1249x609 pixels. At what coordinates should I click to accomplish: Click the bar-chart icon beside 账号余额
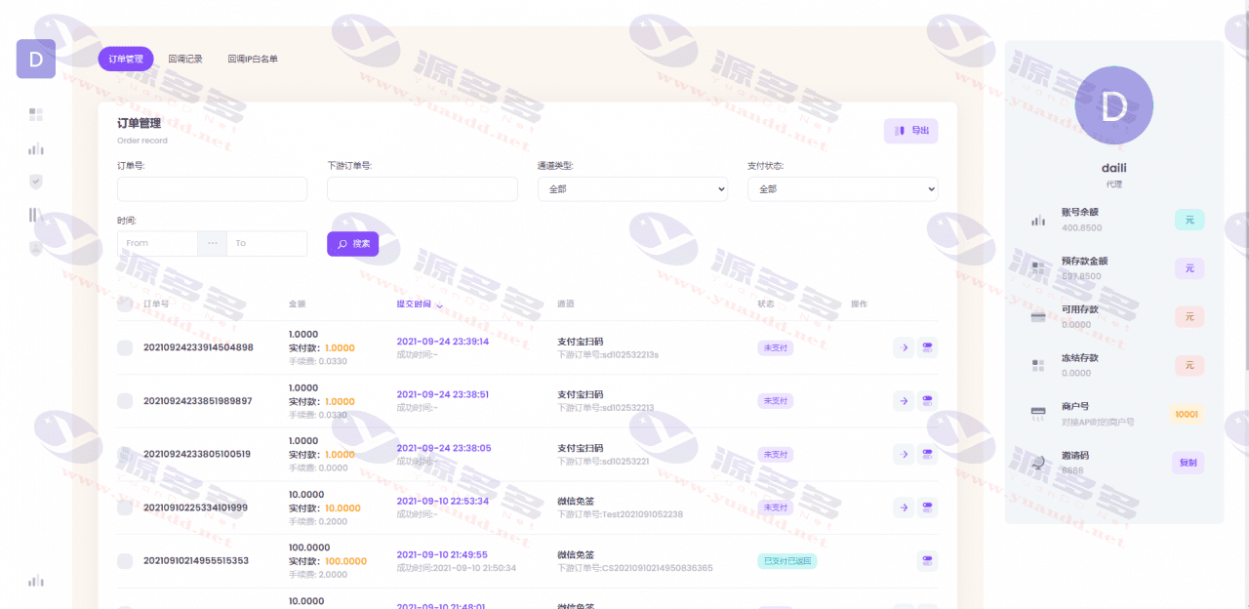(x=1038, y=221)
